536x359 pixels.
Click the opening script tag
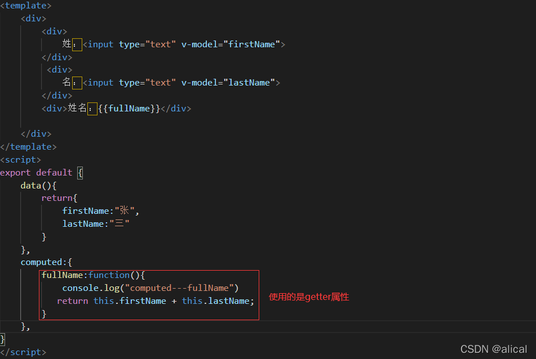(20, 160)
